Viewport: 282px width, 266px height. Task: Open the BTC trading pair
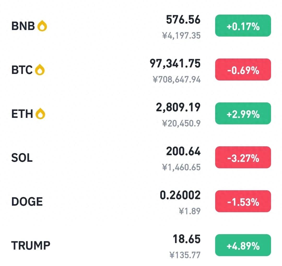[141, 70]
